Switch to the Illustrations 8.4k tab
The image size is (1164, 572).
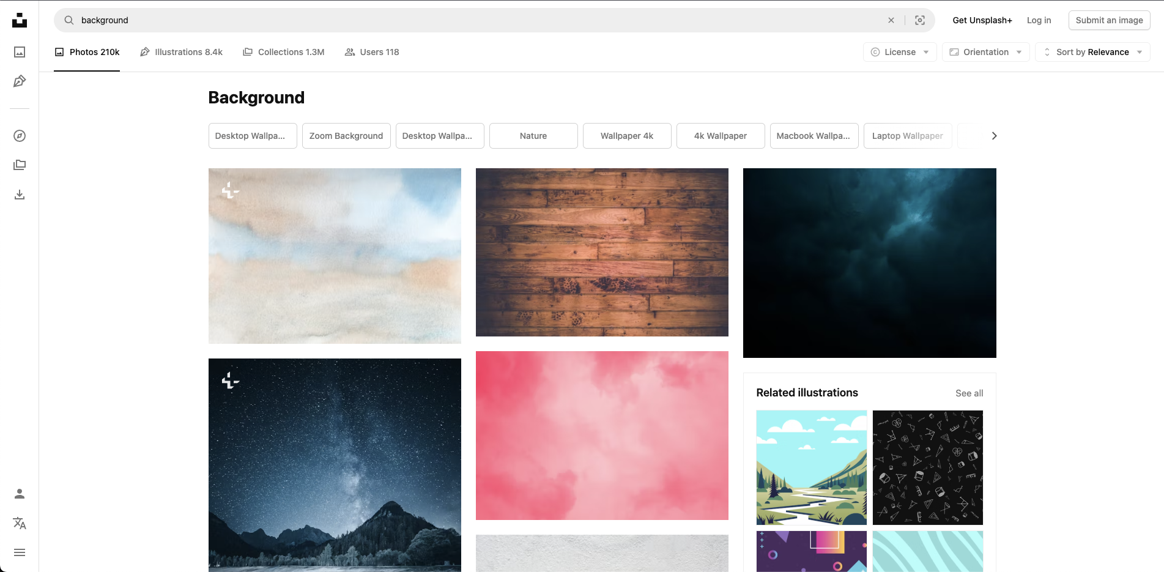click(x=181, y=52)
